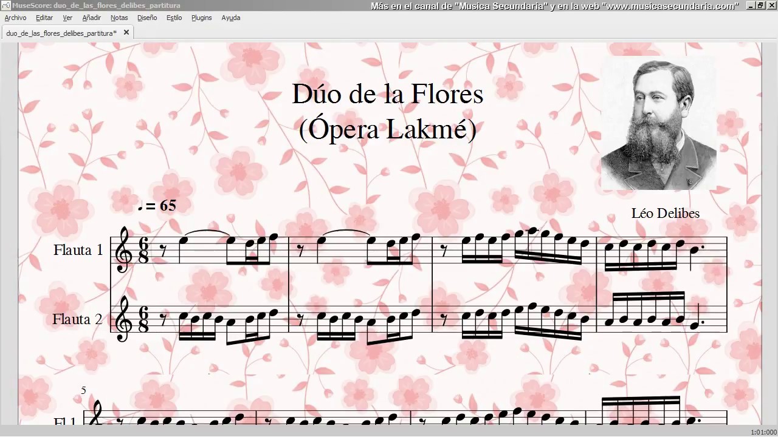The image size is (778, 437).
Task: Select the composer text Léo Delibes
Action: [x=666, y=214]
